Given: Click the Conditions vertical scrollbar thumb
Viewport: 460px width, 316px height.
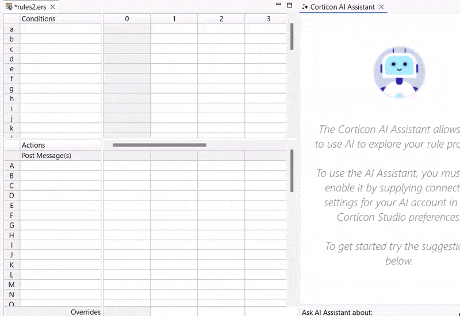Looking at the screenshot, I should (292, 37).
